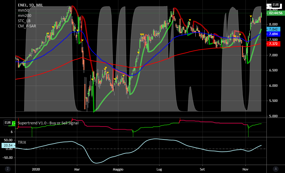Select the mm200 indicator label
This screenshot has height=173, width=285.
coord(24,16)
